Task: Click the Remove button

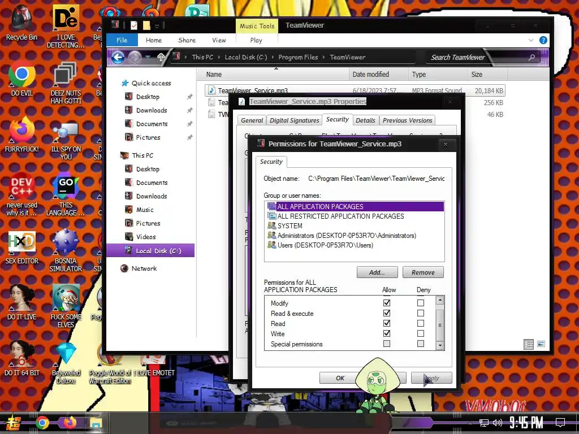Action: [423, 272]
